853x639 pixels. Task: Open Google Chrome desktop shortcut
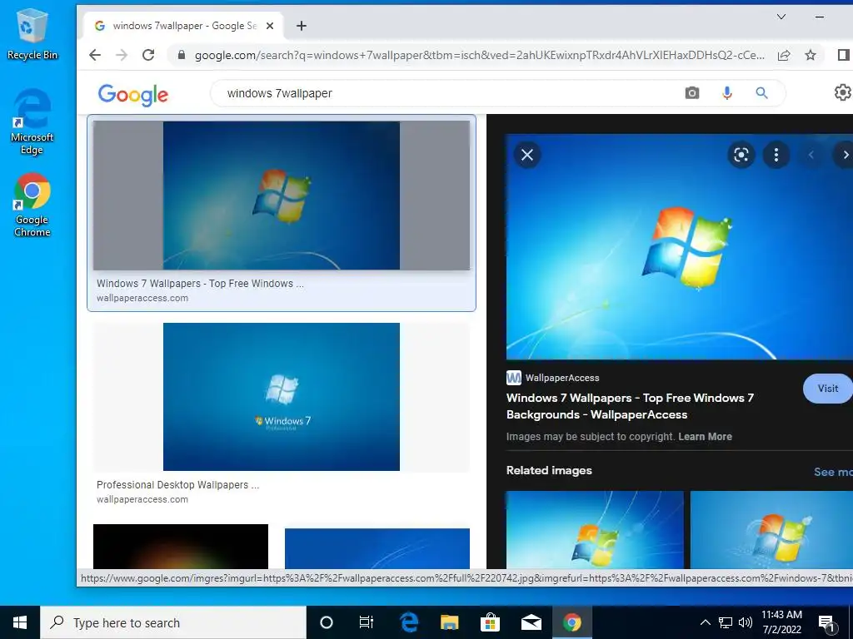click(32, 205)
